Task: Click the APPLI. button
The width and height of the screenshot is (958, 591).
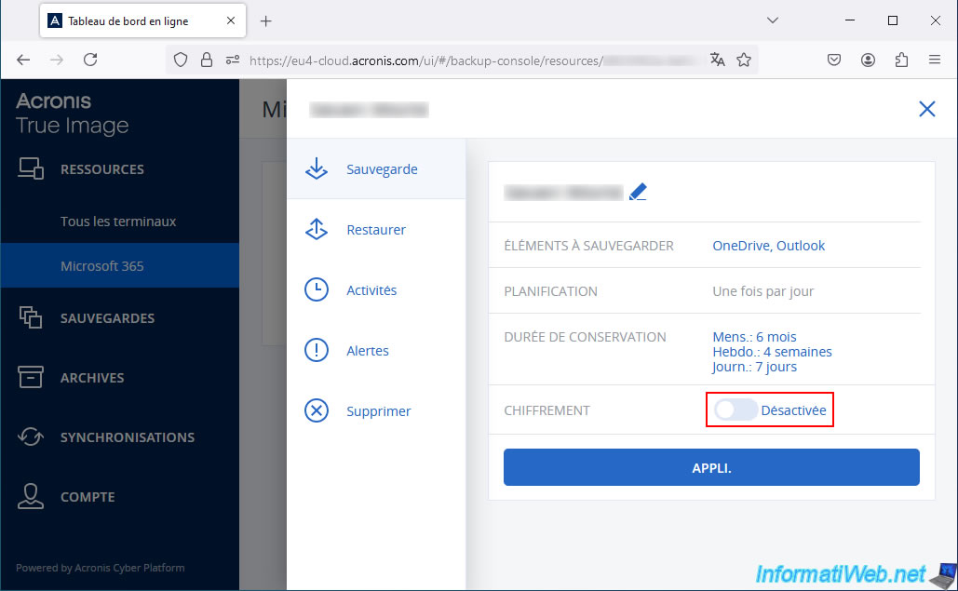Action: tap(711, 467)
